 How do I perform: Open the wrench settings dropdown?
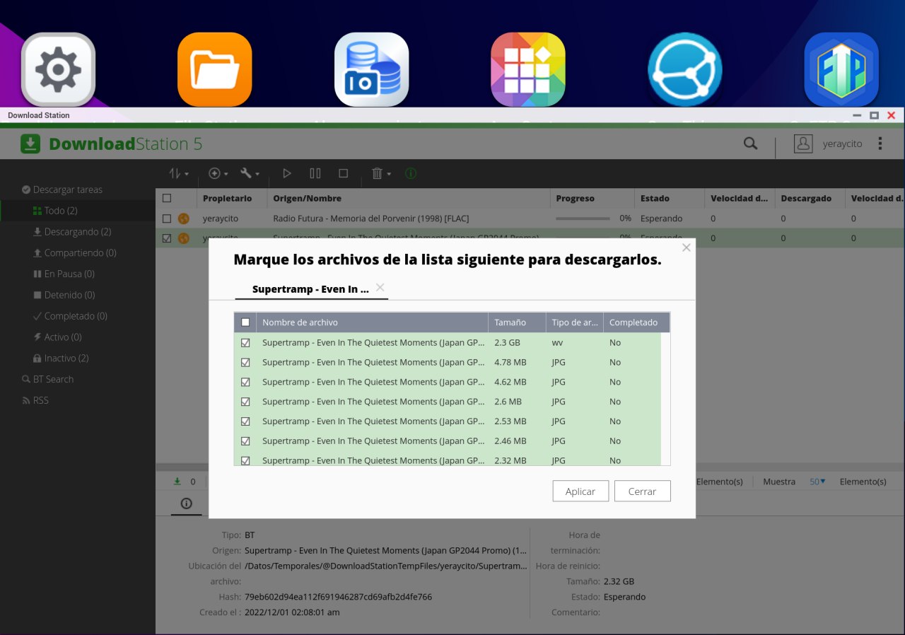[x=250, y=173]
